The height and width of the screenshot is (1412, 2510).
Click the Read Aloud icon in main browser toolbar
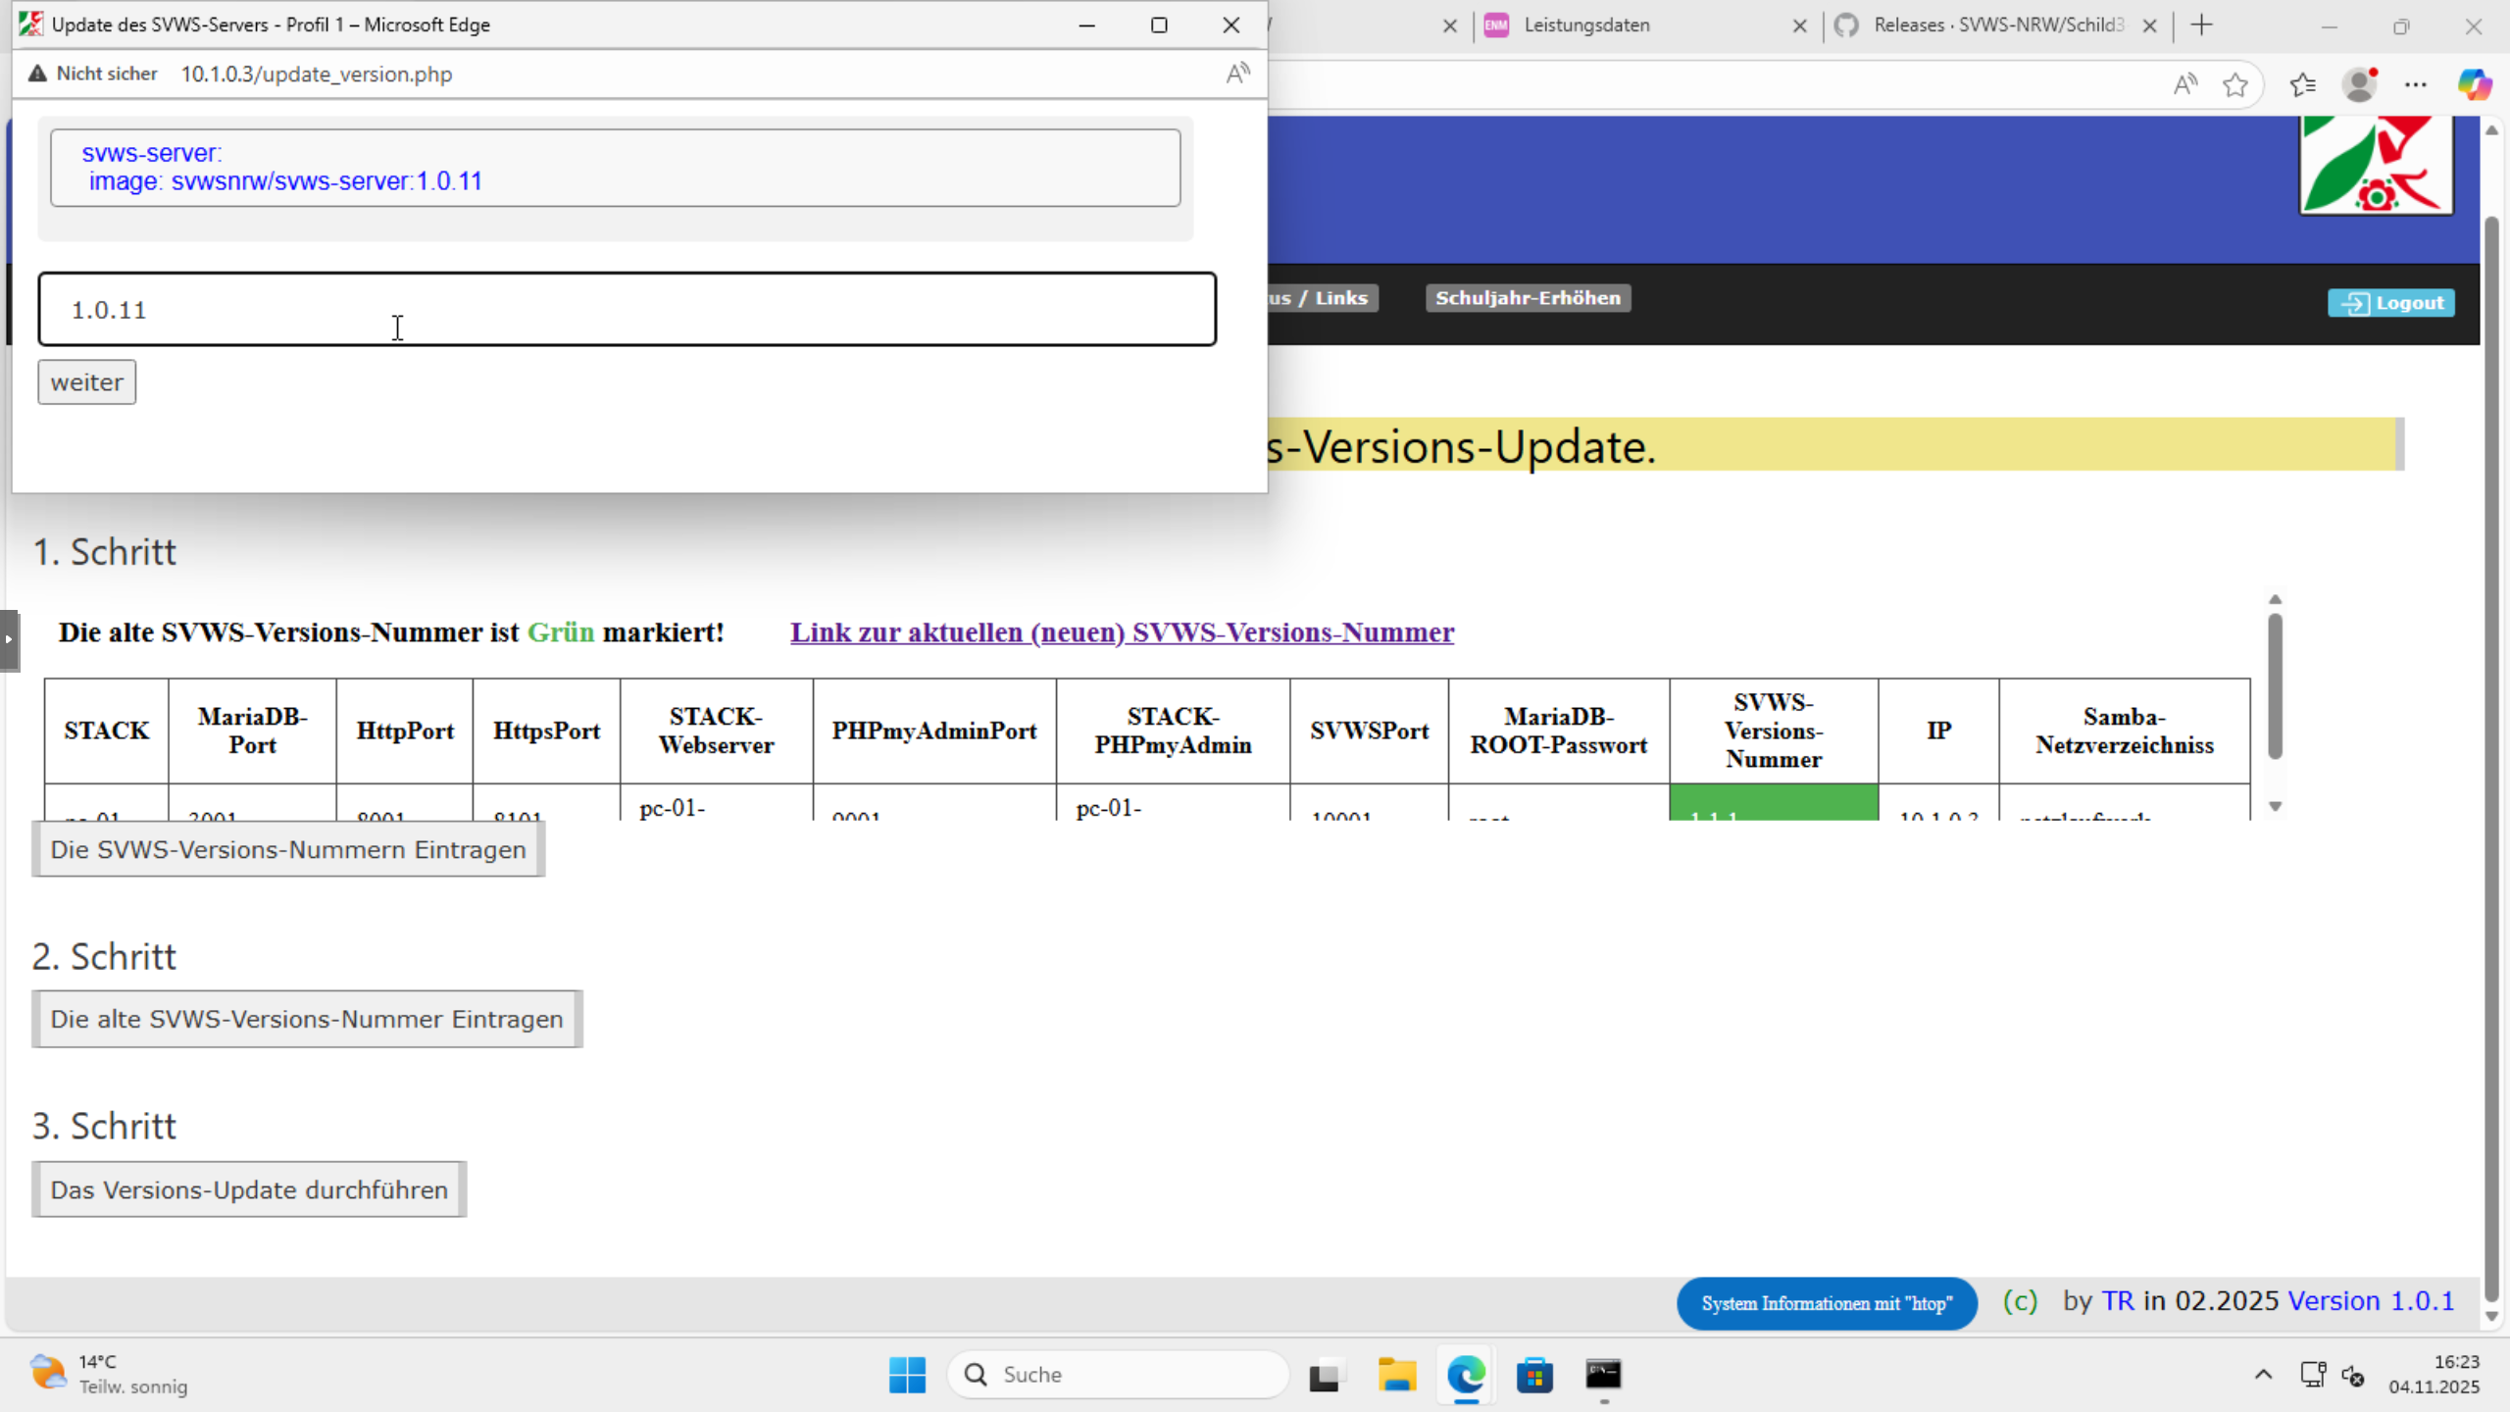click(2184, 85)
